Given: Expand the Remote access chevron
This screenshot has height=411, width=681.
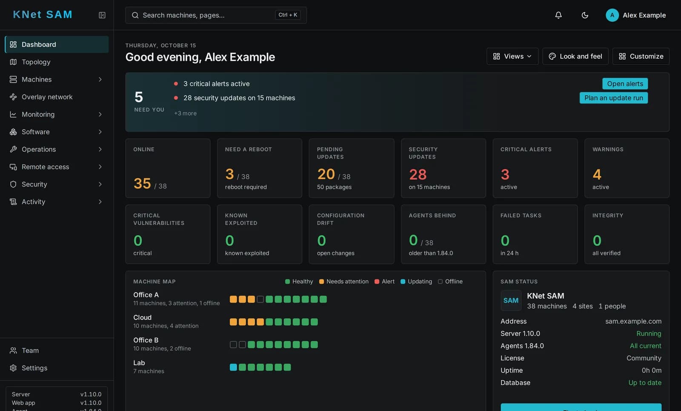Looking at the screenshot, I should pos(100,167).
